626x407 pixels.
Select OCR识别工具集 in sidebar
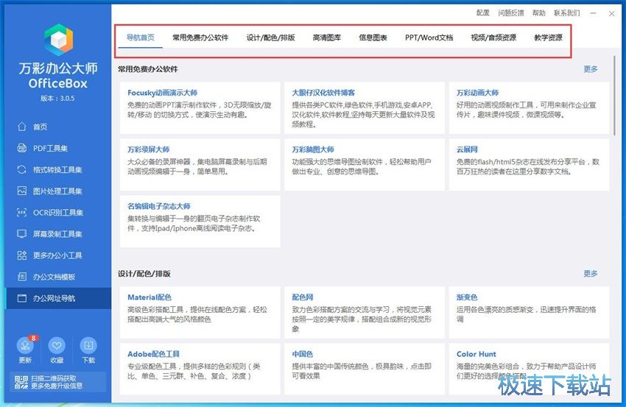[59, 212]
